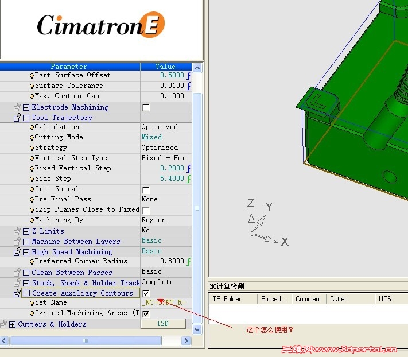408x357 pixels.
Task: Expand the Machine Between Layers group
Action: click(x=26, y=242)
